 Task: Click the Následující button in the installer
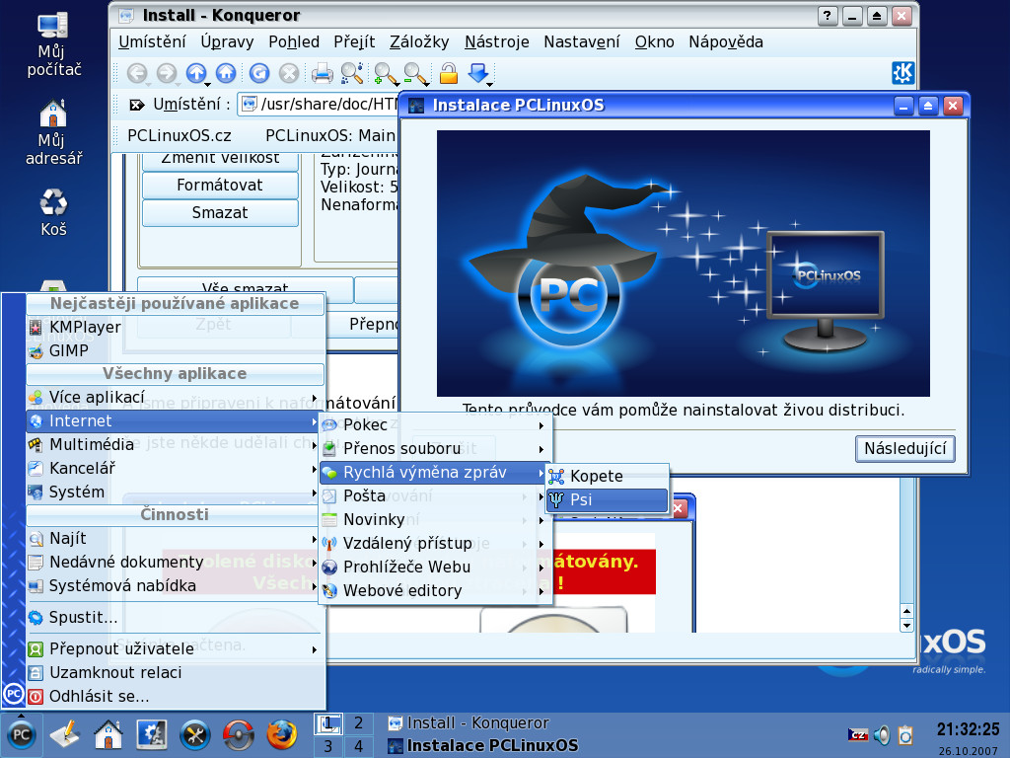pyautogui.click(x=905, y=449)
